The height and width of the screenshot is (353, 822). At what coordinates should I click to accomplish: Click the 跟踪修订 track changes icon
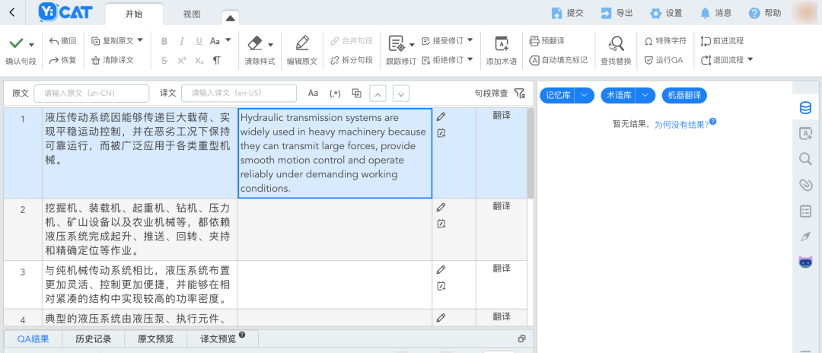point(396,43)
